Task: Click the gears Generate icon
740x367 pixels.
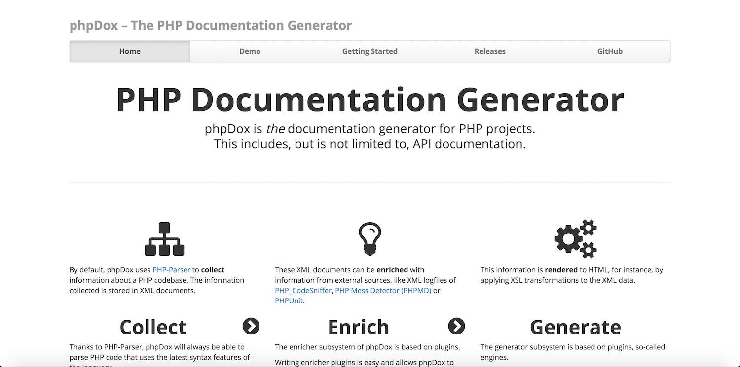Action: [x=576, y=239]
